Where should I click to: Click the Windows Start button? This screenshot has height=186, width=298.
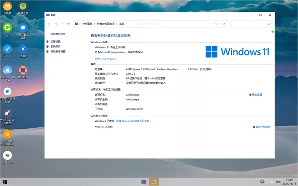[5, 182]
